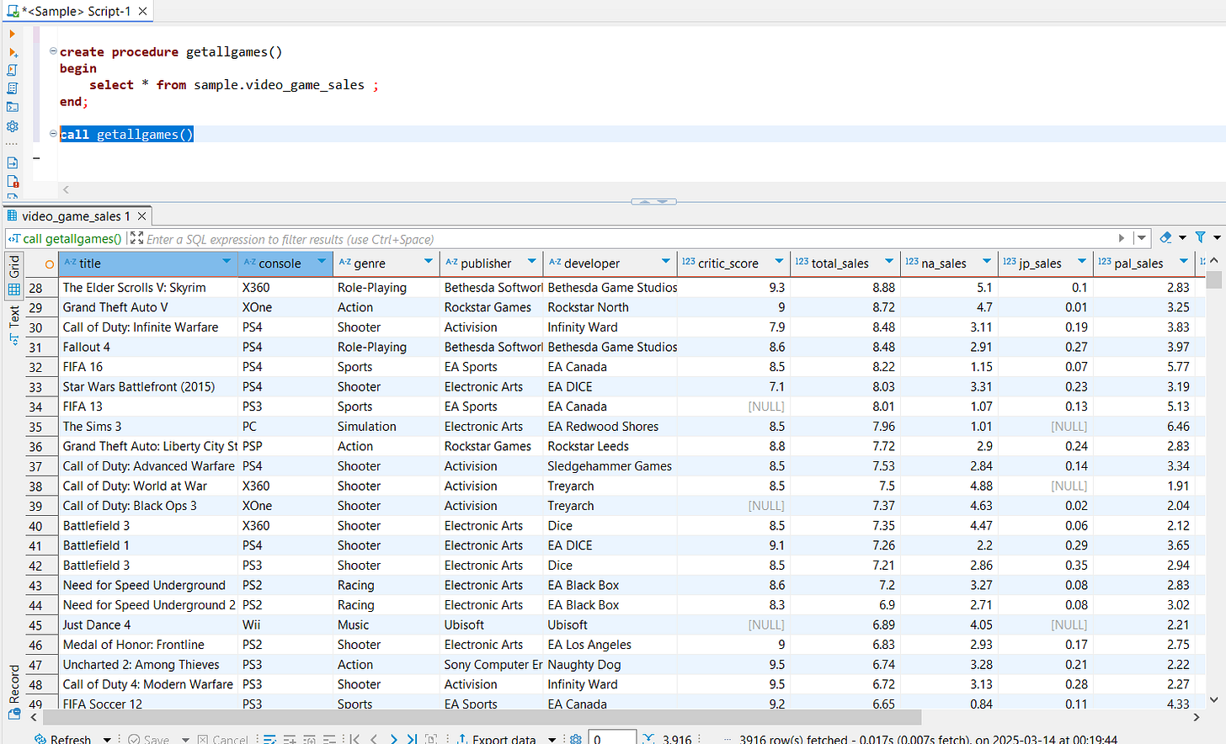Click the Export data button
1226x744 pixels.
(x=497, y=739)
